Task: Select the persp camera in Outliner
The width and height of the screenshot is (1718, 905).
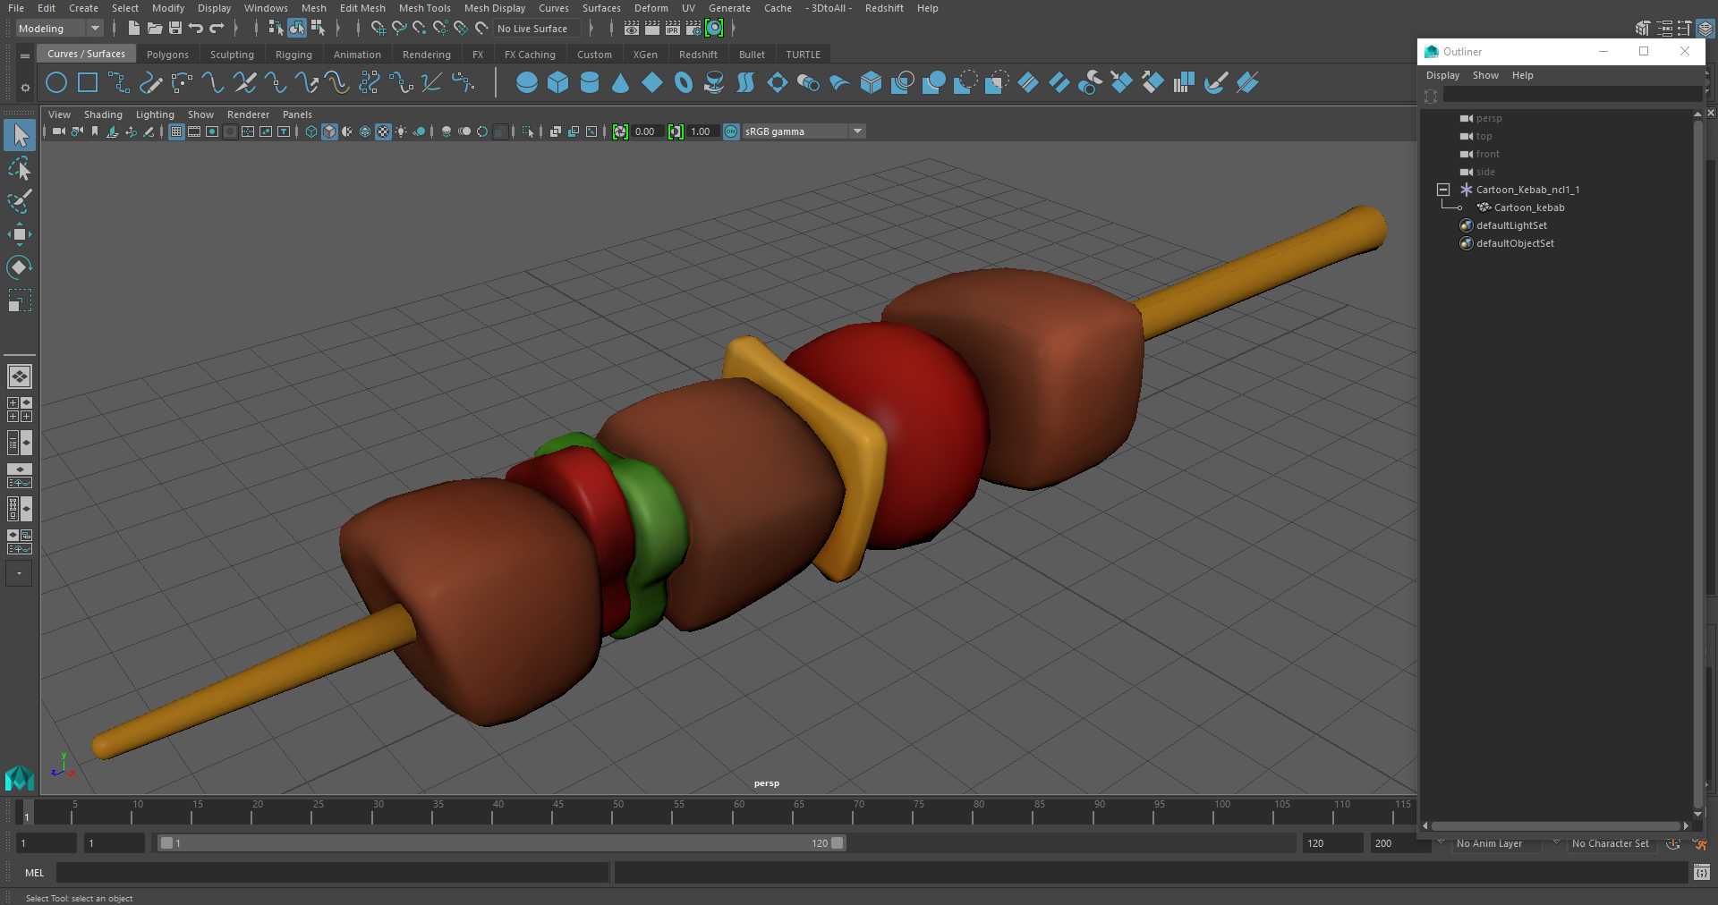Action: 1488,118
